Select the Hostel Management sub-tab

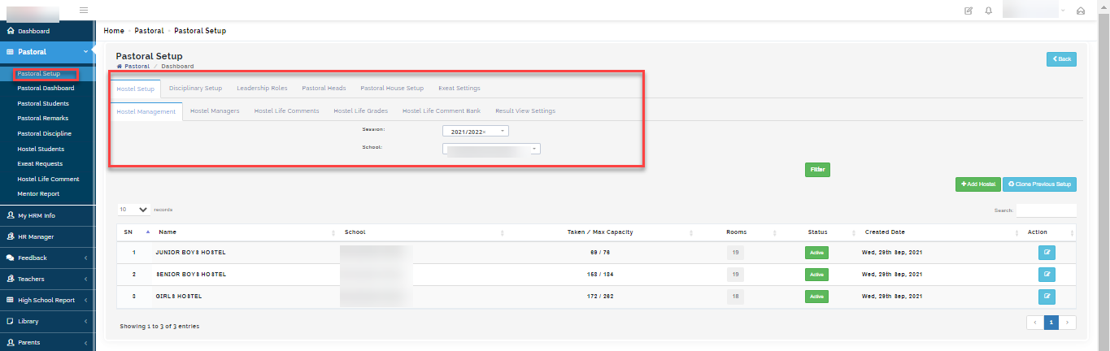[x=146, y=111]
